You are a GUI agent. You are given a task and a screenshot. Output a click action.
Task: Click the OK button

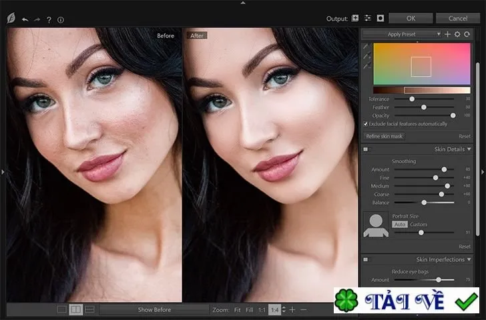[x=411, y=18]
